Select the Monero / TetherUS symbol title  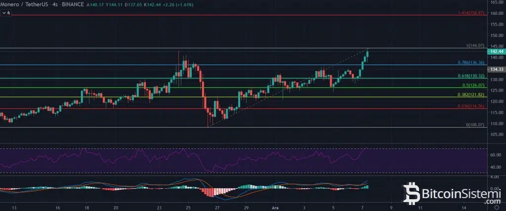pyautogui.click(x=19, y=5)
